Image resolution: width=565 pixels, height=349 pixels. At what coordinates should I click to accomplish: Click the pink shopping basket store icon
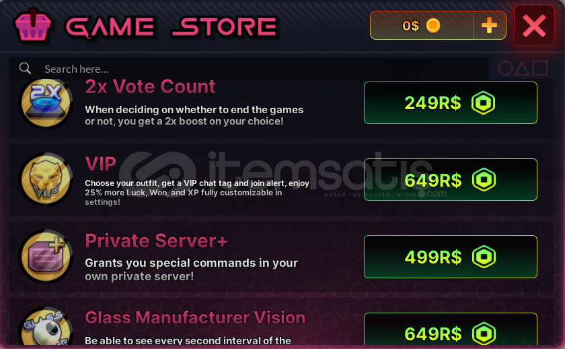33,26
